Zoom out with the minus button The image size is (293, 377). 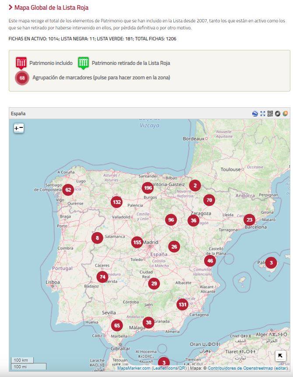[21, 128]
